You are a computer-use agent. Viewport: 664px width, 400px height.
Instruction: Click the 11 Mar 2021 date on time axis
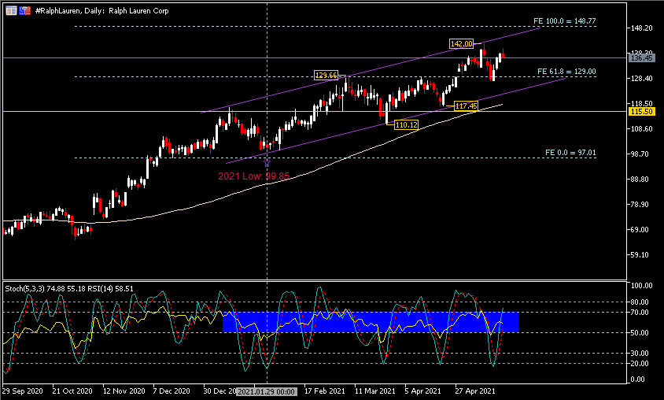point(374,391)
